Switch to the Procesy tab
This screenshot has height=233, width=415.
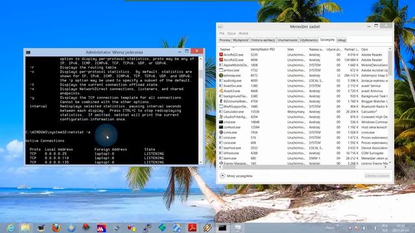point(225,40)
